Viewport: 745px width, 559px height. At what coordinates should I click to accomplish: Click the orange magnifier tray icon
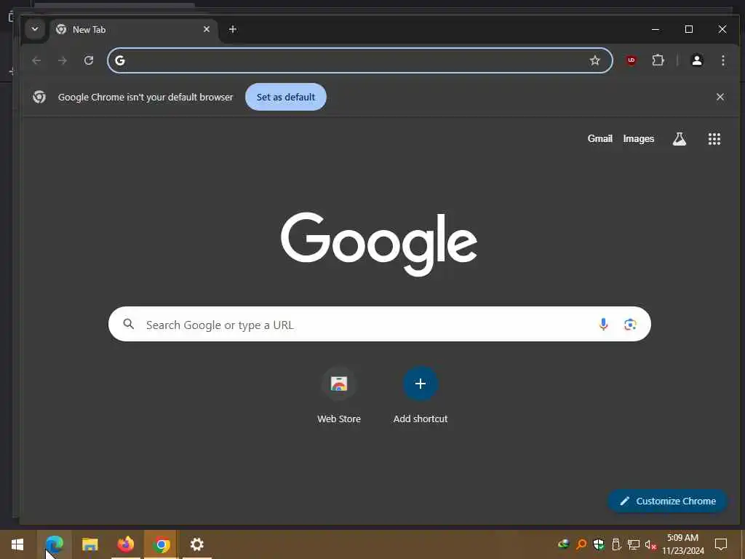coord(581,544)
